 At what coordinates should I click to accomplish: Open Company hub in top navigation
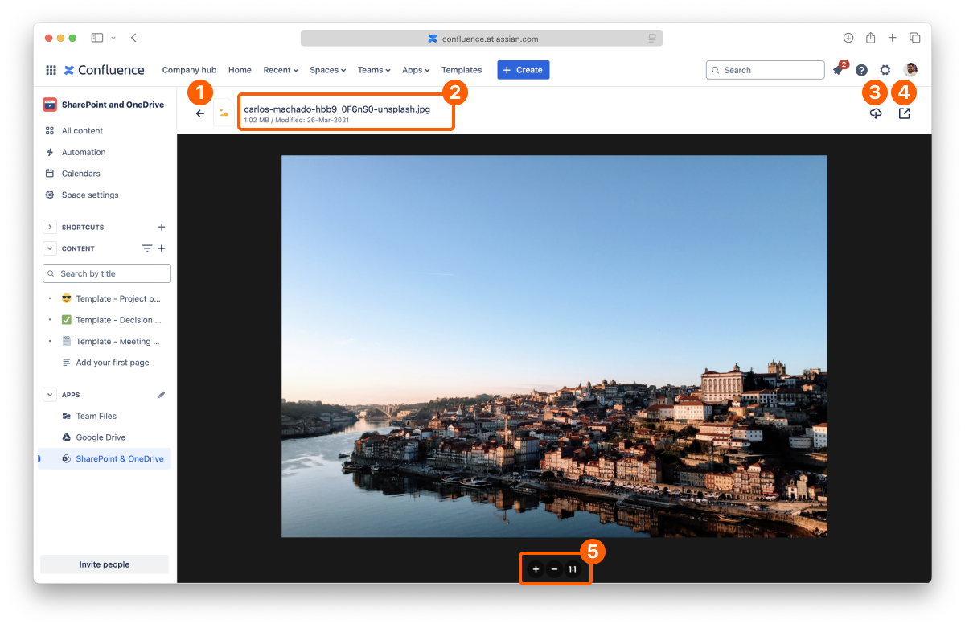(189, 70)
